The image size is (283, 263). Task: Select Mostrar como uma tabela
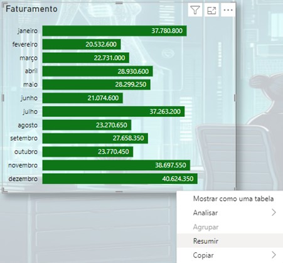pyautogui.click(x=233, y=198)
